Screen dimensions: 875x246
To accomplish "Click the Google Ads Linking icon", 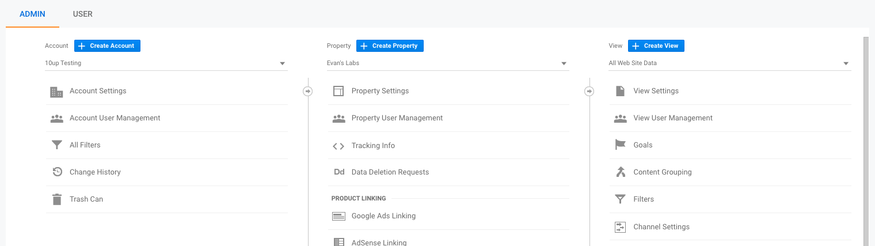I will pos(338,216).
